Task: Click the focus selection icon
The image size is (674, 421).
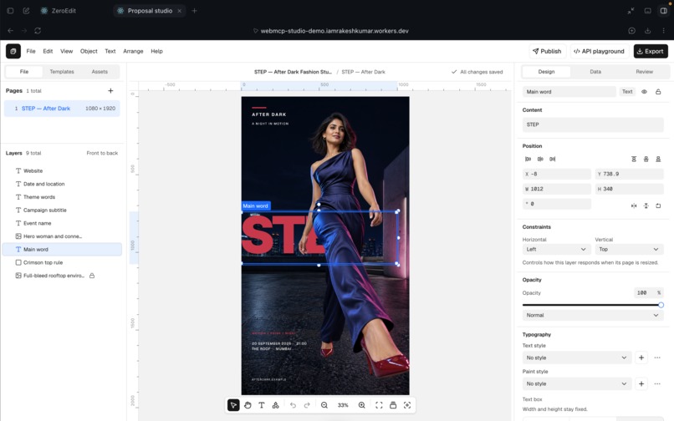Action: click(407, 405)
